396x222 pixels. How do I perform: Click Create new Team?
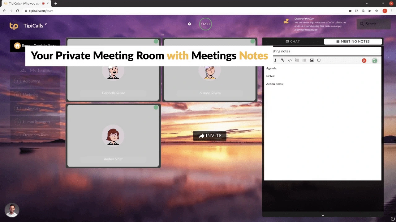[x=35, y=135]
